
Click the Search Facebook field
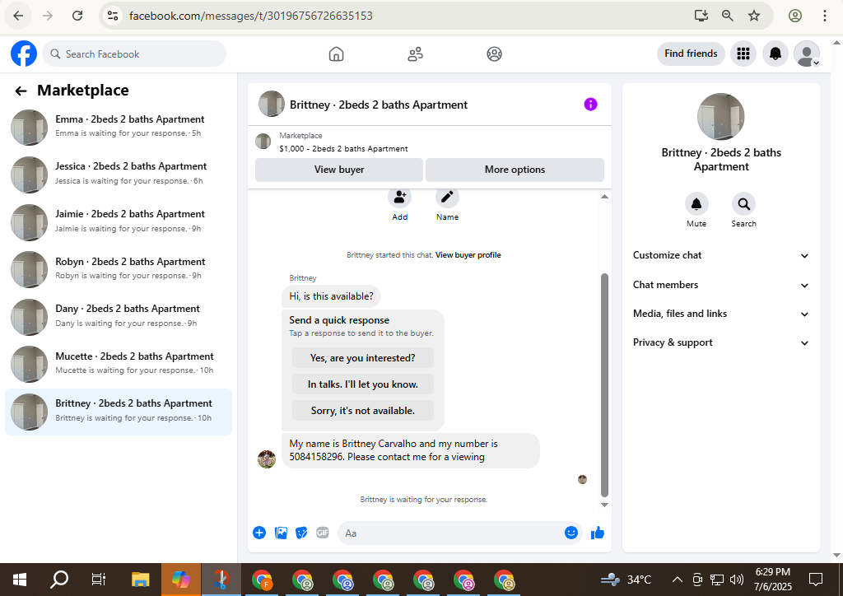tap(134, 54)
